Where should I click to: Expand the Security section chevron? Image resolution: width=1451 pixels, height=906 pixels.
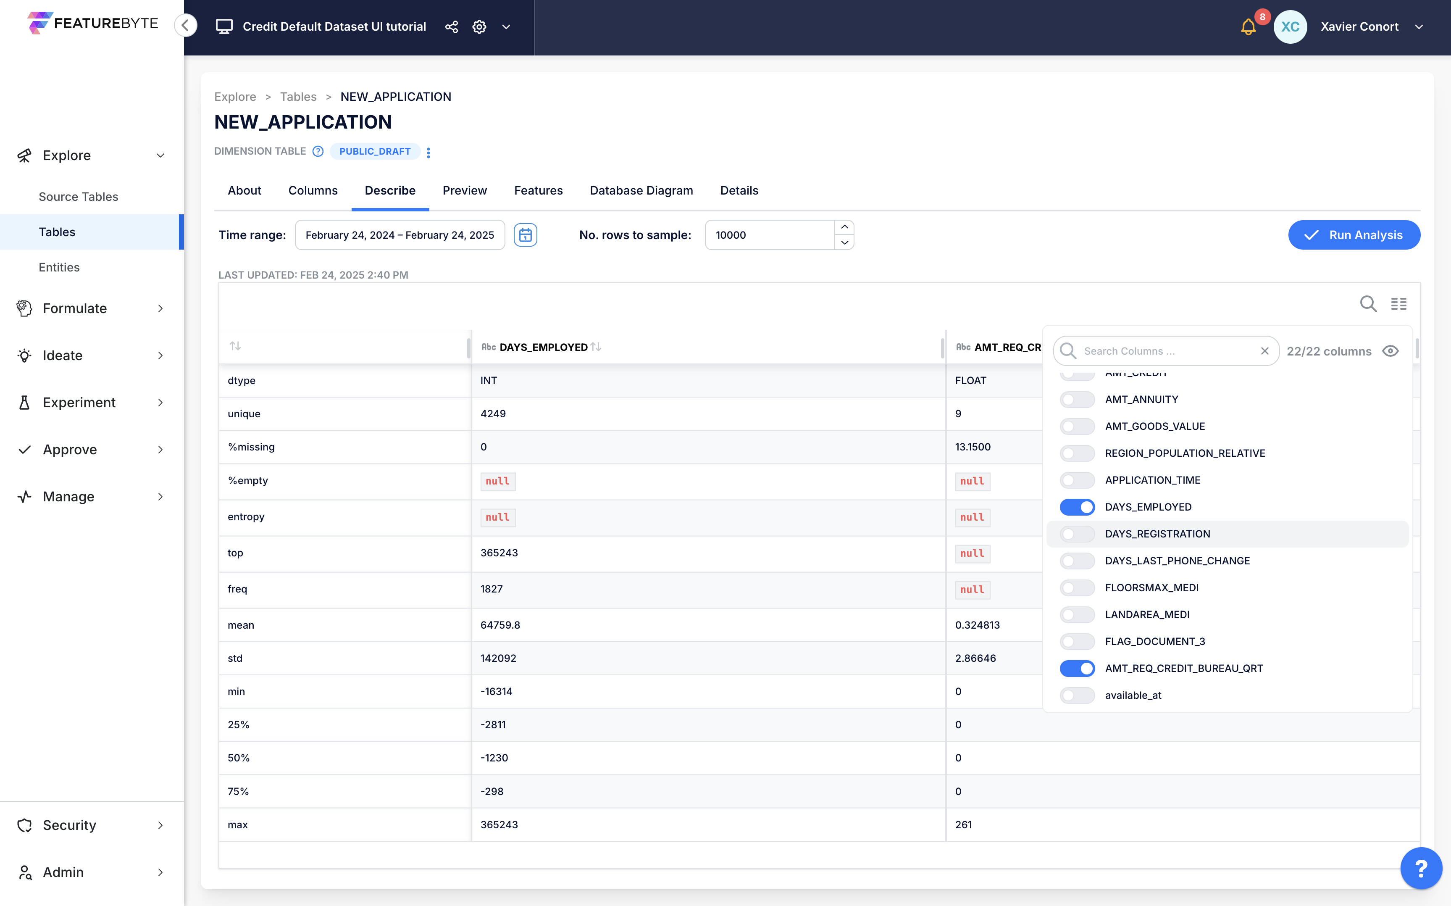pos(160,825)
